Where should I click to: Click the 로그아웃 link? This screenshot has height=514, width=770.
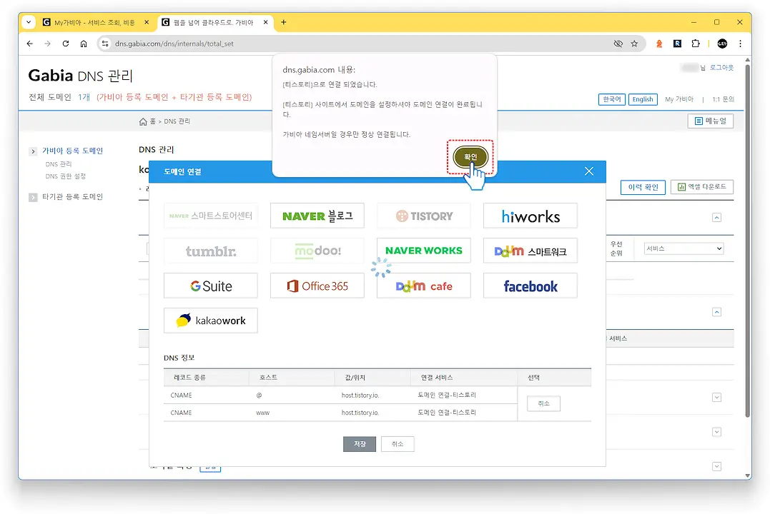tap(721, 68)
